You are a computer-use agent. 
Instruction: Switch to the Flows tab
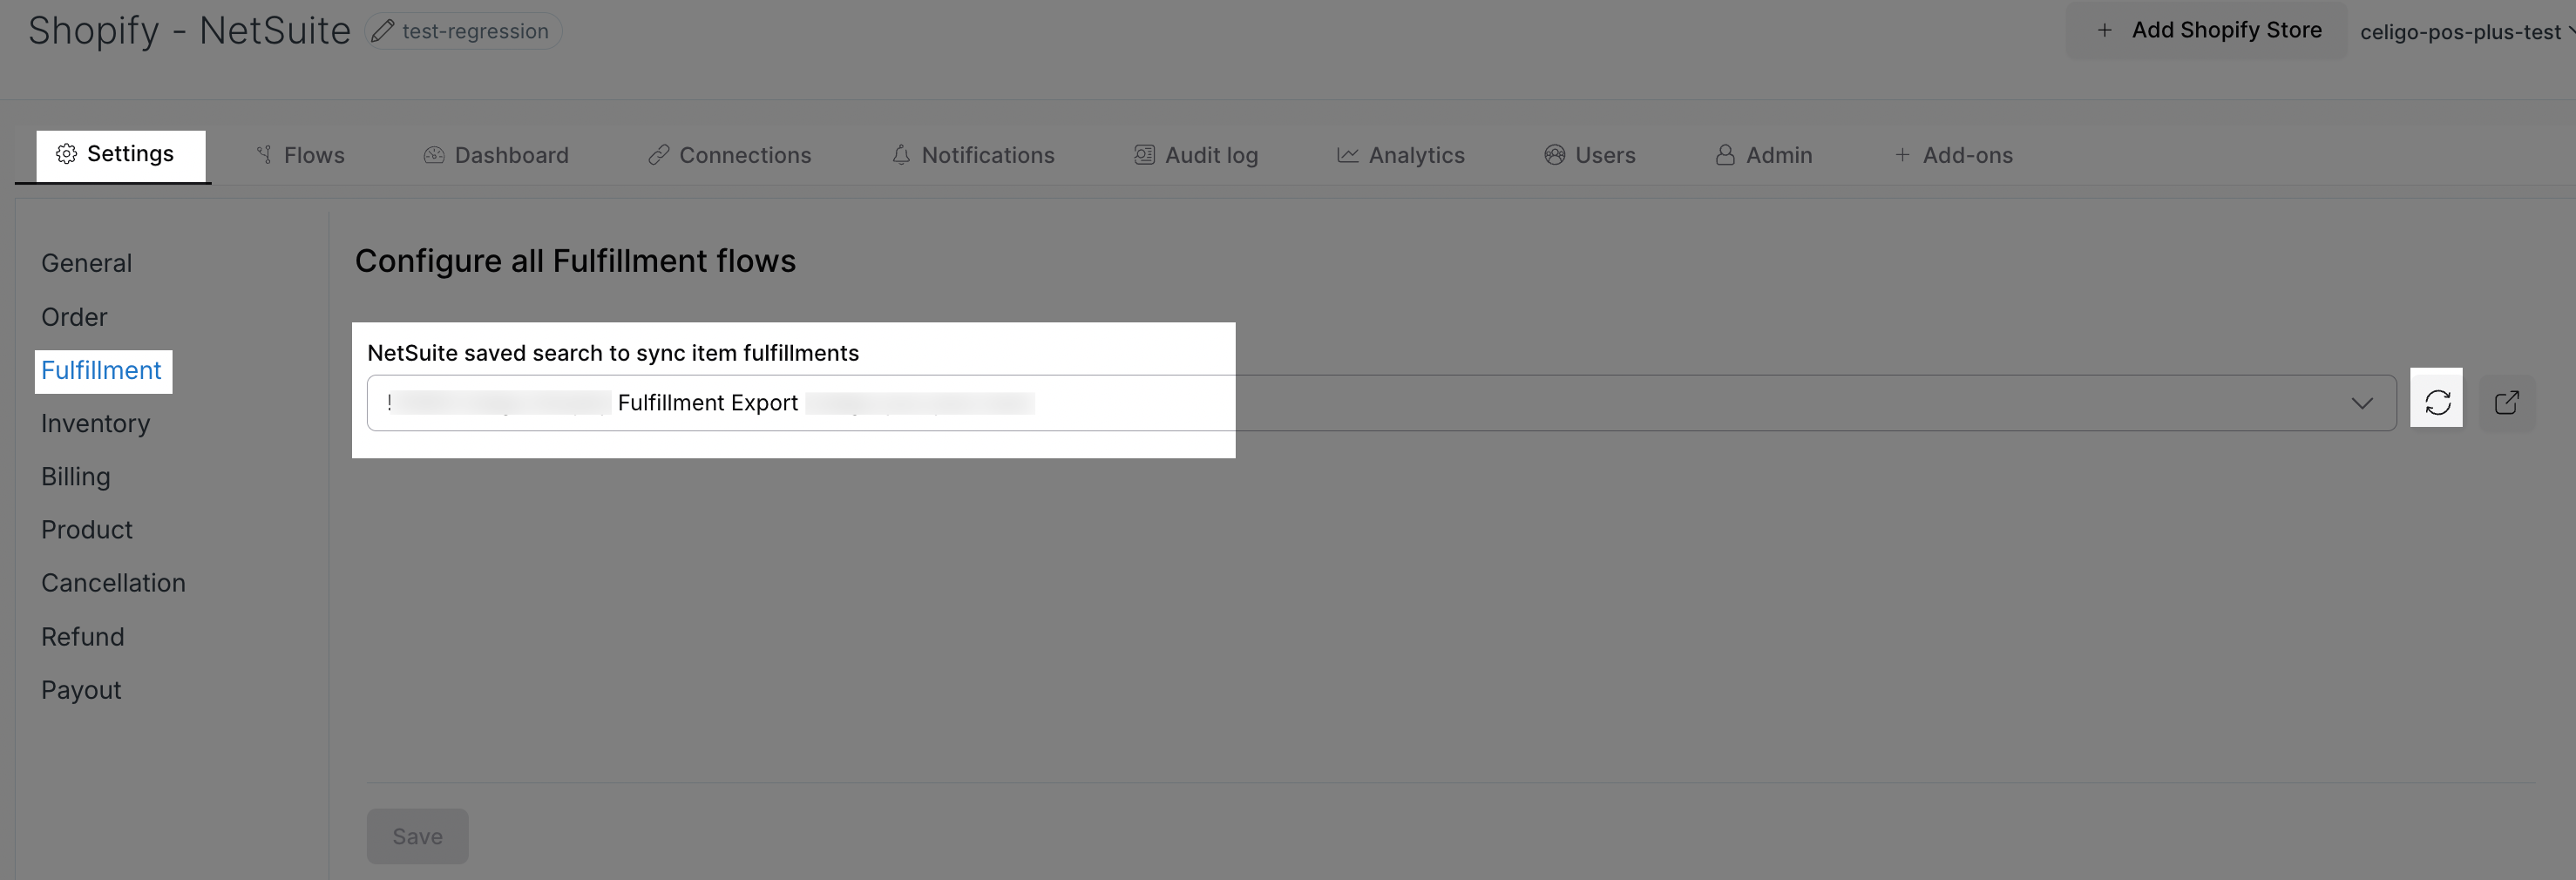pos(300,155)
